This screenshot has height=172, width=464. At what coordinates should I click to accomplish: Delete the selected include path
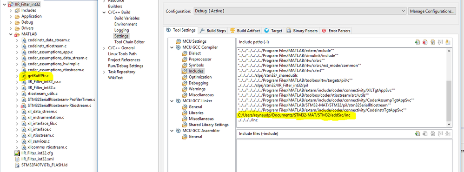coord(425,42)
